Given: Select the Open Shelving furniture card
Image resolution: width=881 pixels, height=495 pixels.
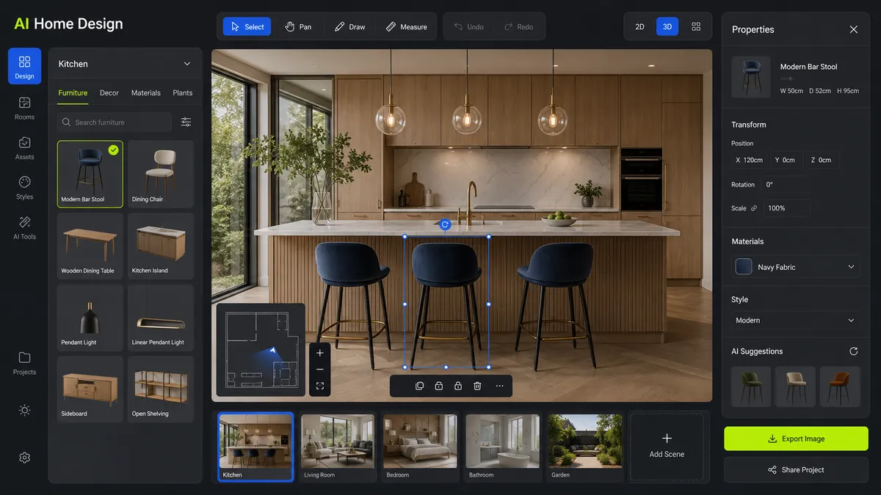Looking at the screenshot, I should coord(161,389).
